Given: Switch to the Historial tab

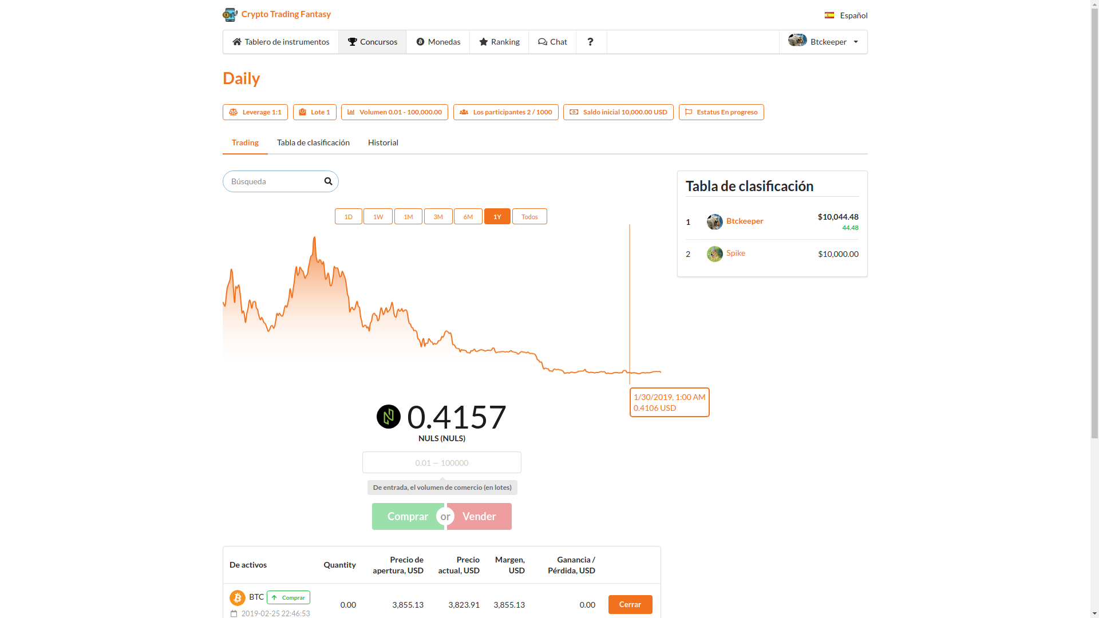Looking at the screenshot, I should 383,142.
